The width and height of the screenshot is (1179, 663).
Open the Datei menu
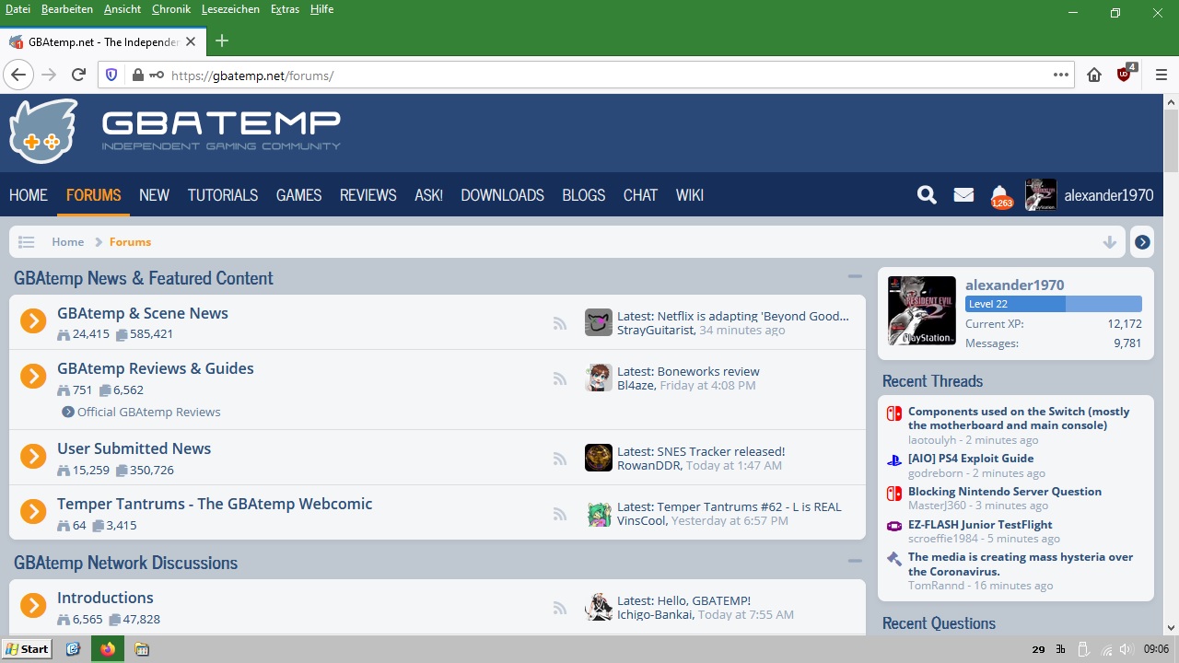18,9
